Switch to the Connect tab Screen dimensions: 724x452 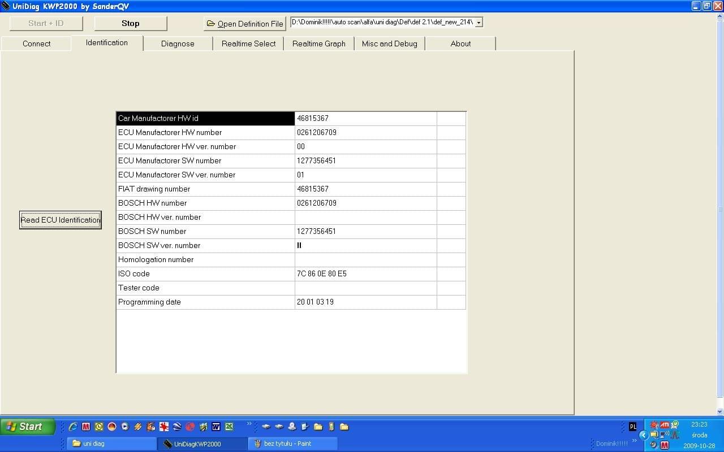coord(36,44)
